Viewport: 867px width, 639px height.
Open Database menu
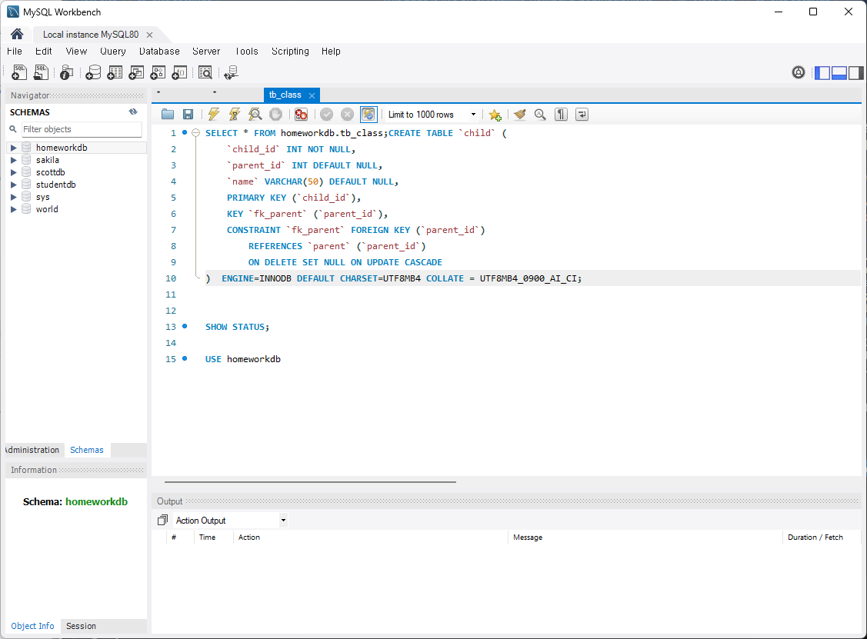(x=159, y=52)
